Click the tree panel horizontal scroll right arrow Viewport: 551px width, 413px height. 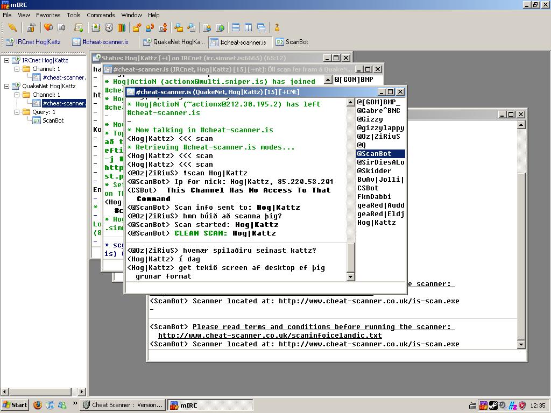click(82, 391)
